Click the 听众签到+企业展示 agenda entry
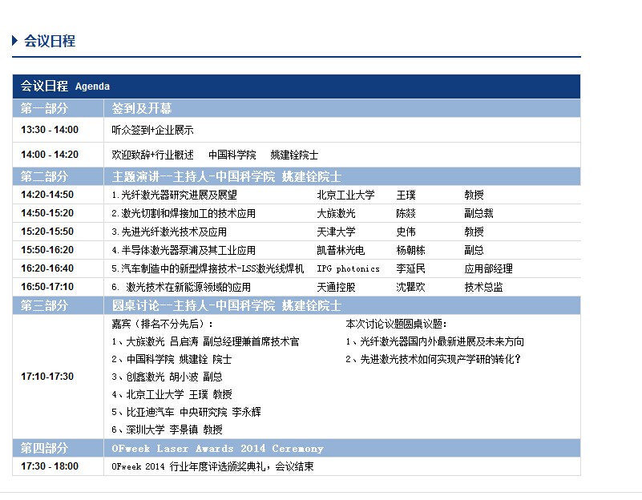Screen dimensions: 642x500 (152, 130)
